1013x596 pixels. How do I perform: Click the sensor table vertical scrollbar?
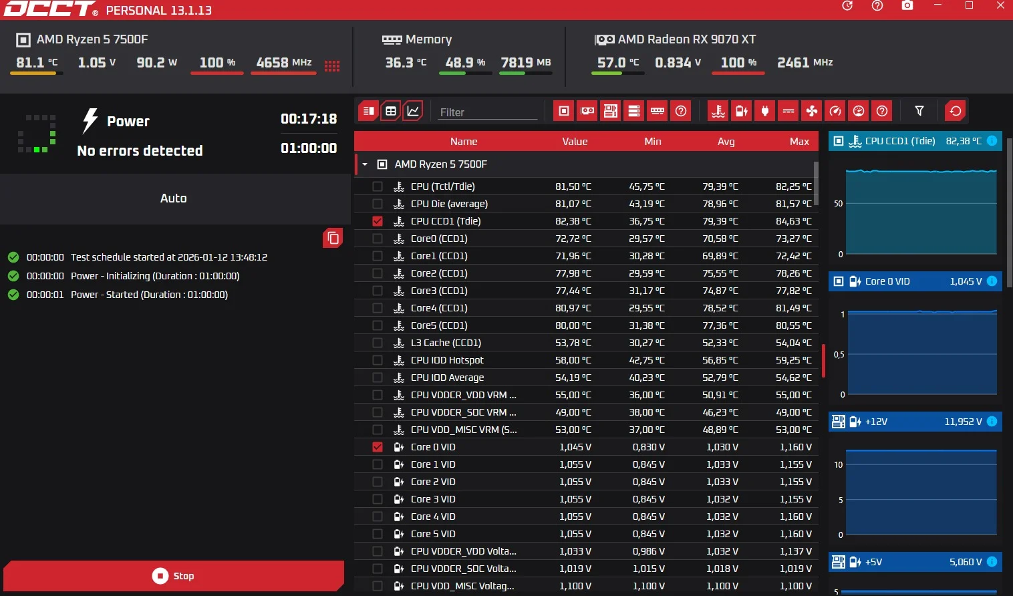pos(817,184)
